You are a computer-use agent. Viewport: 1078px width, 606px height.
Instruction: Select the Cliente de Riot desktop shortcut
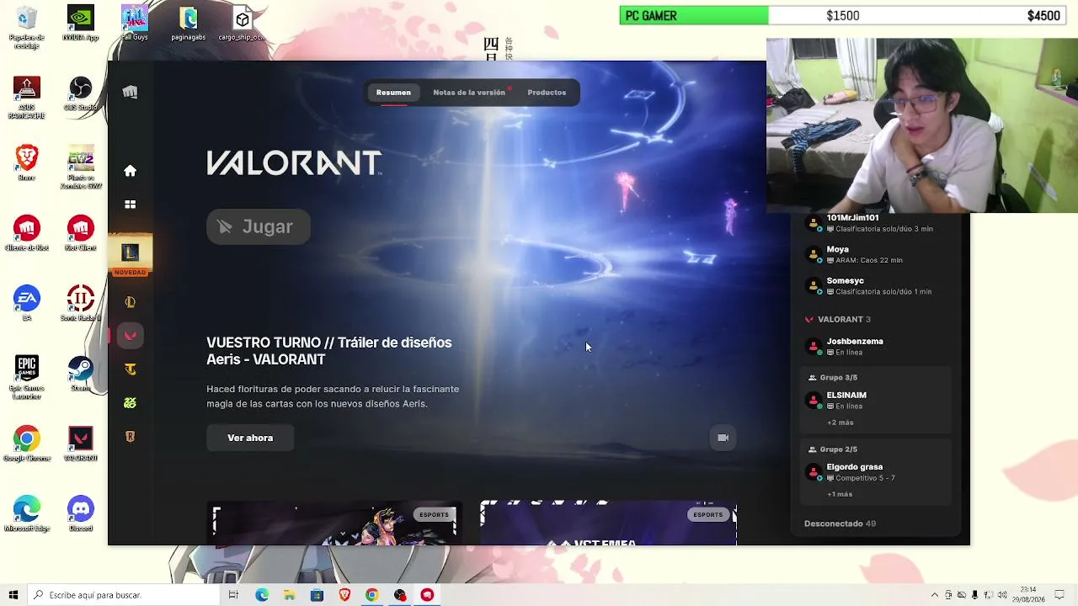click(26, 234)
